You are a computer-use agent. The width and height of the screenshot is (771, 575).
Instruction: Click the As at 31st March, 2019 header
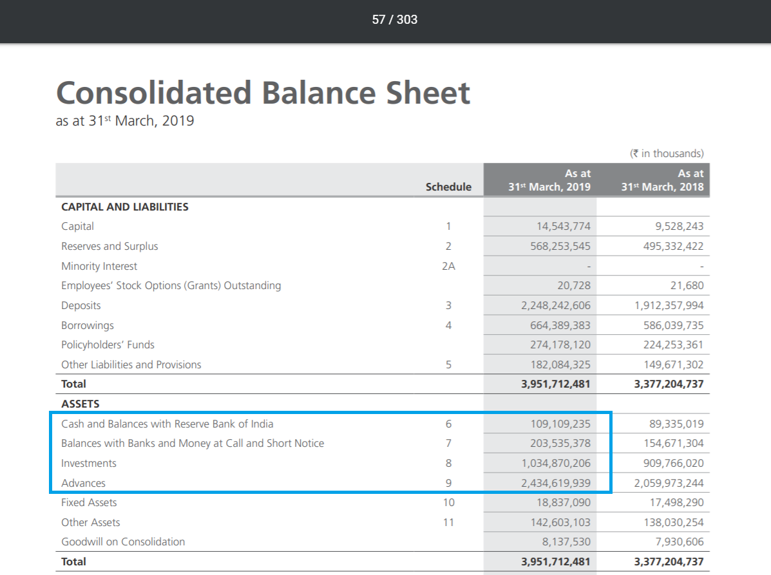pyautogui.click(x=549, y=180)
